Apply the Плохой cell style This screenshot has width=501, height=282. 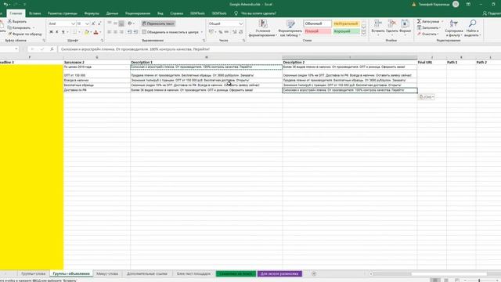[317, 31]
